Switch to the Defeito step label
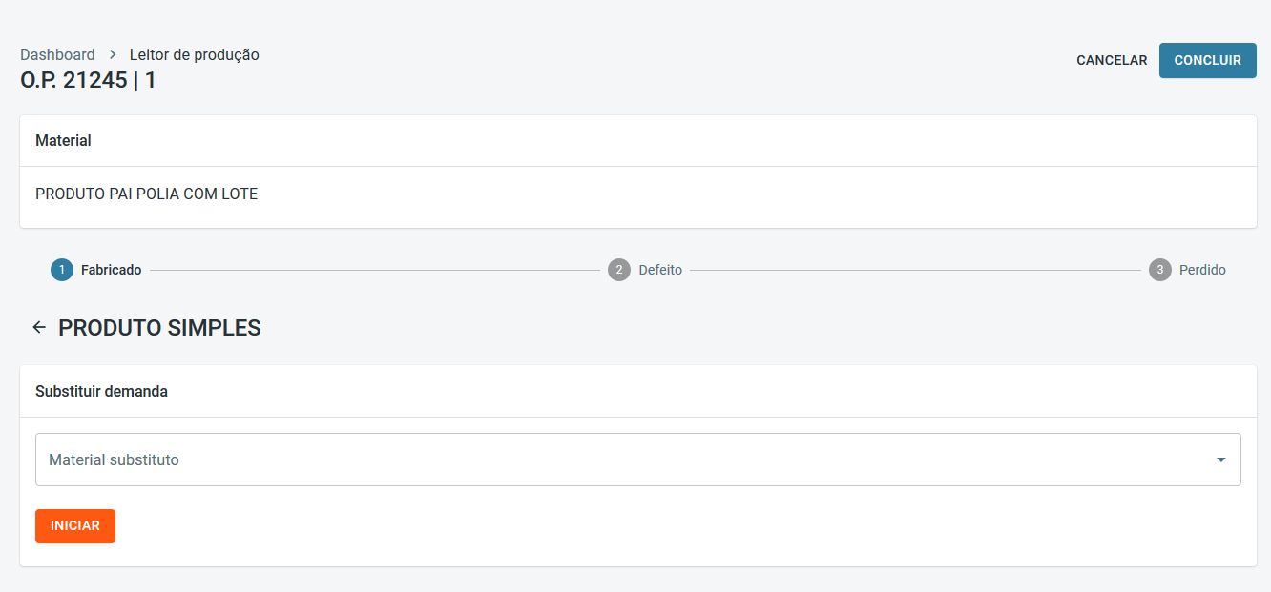The width and height of the screenshot is (1271, 592). (660, 270)
